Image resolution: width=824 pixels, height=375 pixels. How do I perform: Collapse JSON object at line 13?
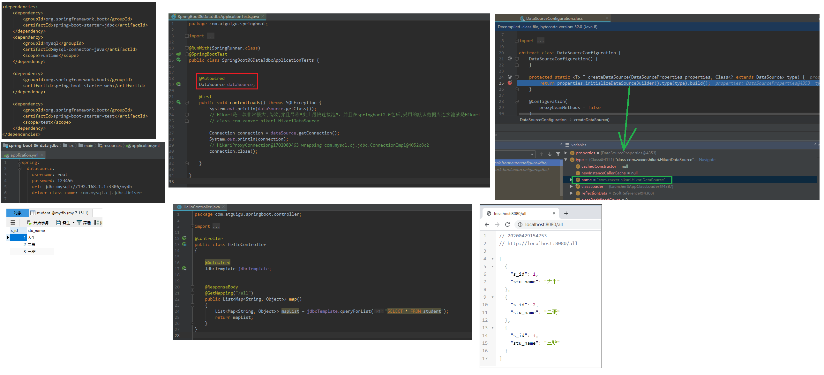point(493,328)
